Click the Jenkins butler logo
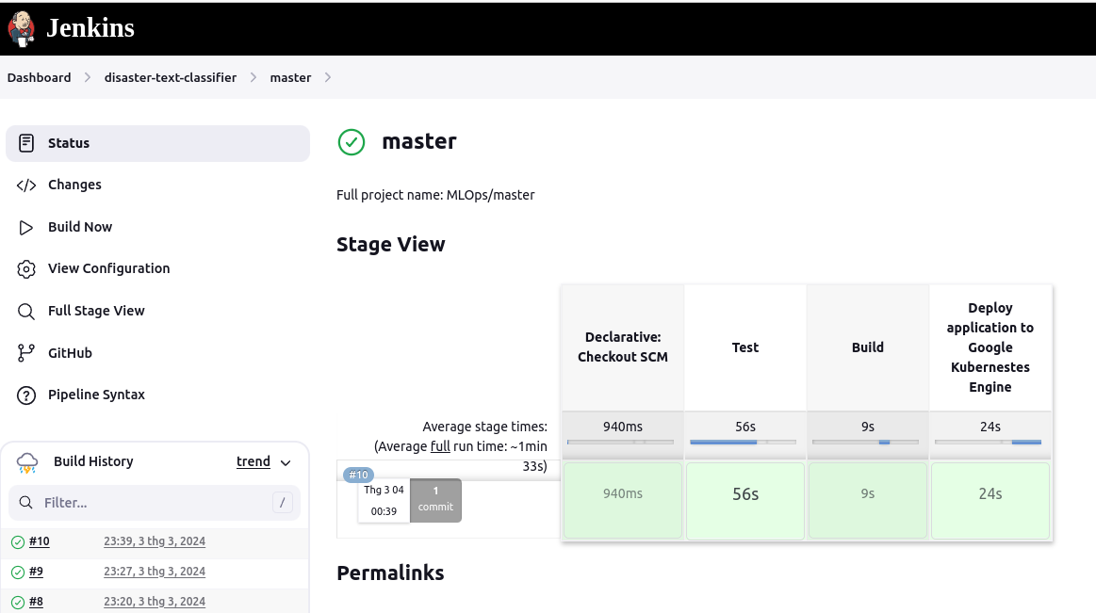Screen dimensions: 1096x613 (x=21, y=28)
